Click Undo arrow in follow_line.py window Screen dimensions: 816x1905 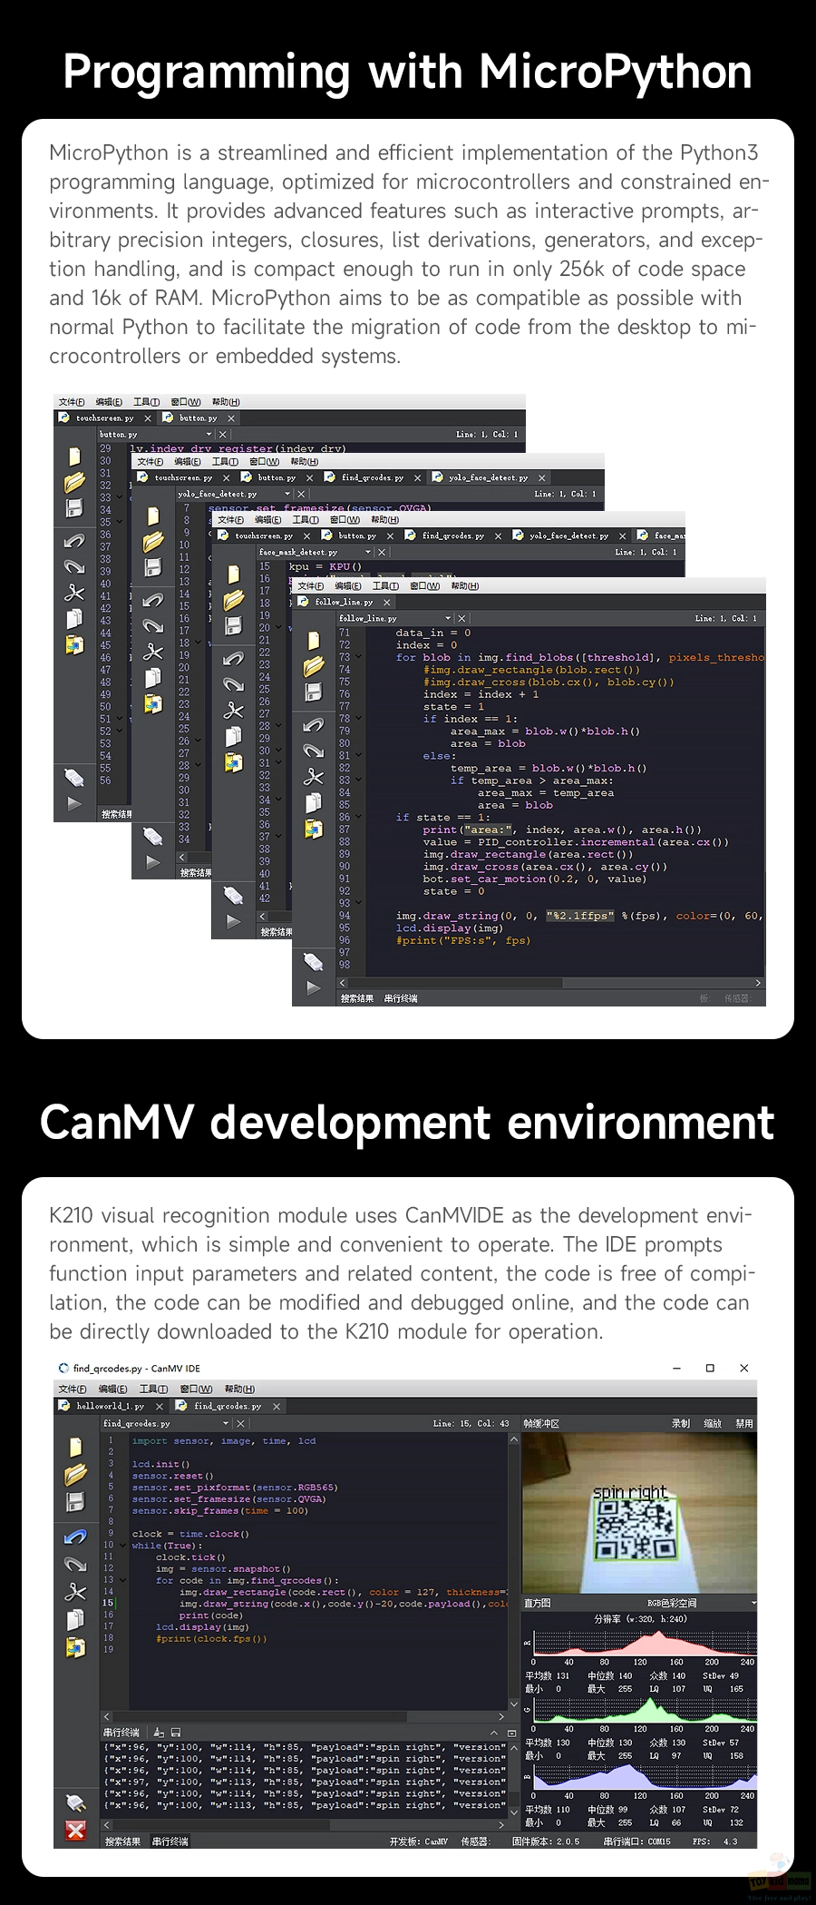(314, 724)
